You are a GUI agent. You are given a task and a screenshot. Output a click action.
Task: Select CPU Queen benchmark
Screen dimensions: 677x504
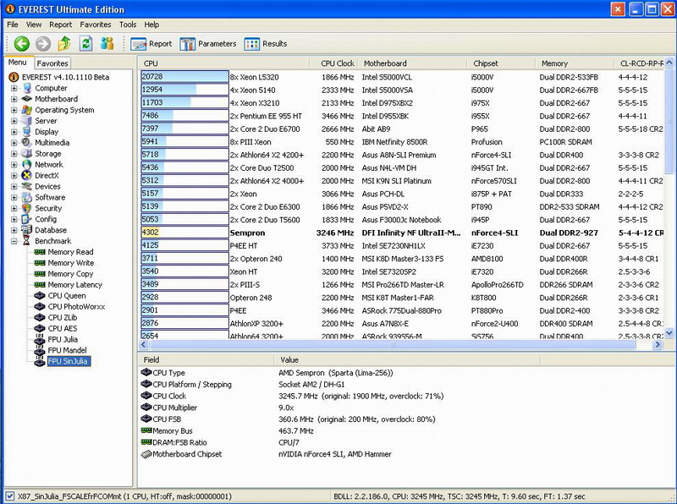67,296
